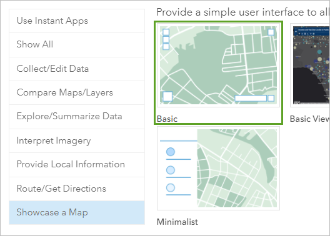The height and width of the screenshot is (236, 330).
Task: Open the Basic Viewer dark map thumbnail
Action: (x=311, y=65)
